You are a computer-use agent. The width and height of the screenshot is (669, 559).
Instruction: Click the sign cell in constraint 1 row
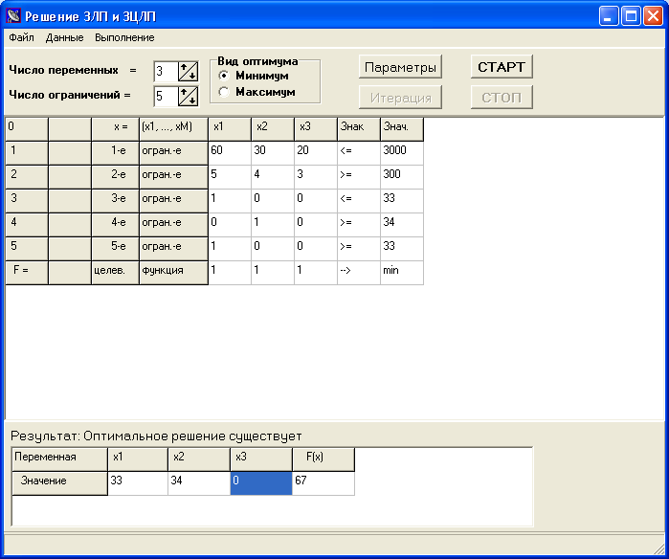[x=359, y=153]
